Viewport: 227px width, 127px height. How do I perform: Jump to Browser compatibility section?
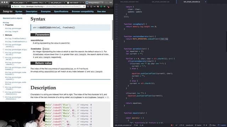83,11
